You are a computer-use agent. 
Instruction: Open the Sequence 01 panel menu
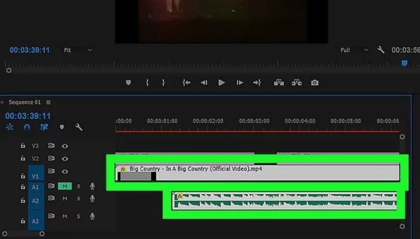click(x=48, y=102)
